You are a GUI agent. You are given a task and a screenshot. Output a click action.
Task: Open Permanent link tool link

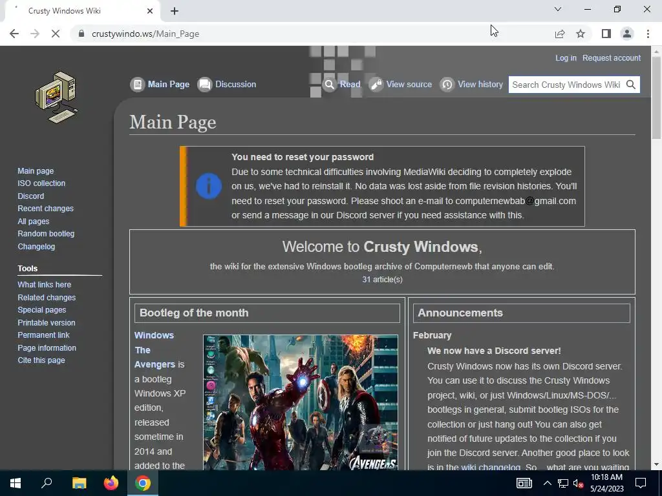pyautogui.click(x=43, y=335)
